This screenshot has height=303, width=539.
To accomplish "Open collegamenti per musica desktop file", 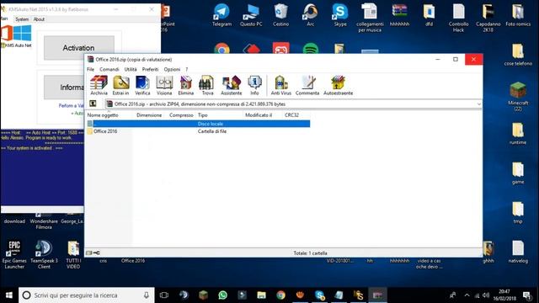I will click(370, 18).
